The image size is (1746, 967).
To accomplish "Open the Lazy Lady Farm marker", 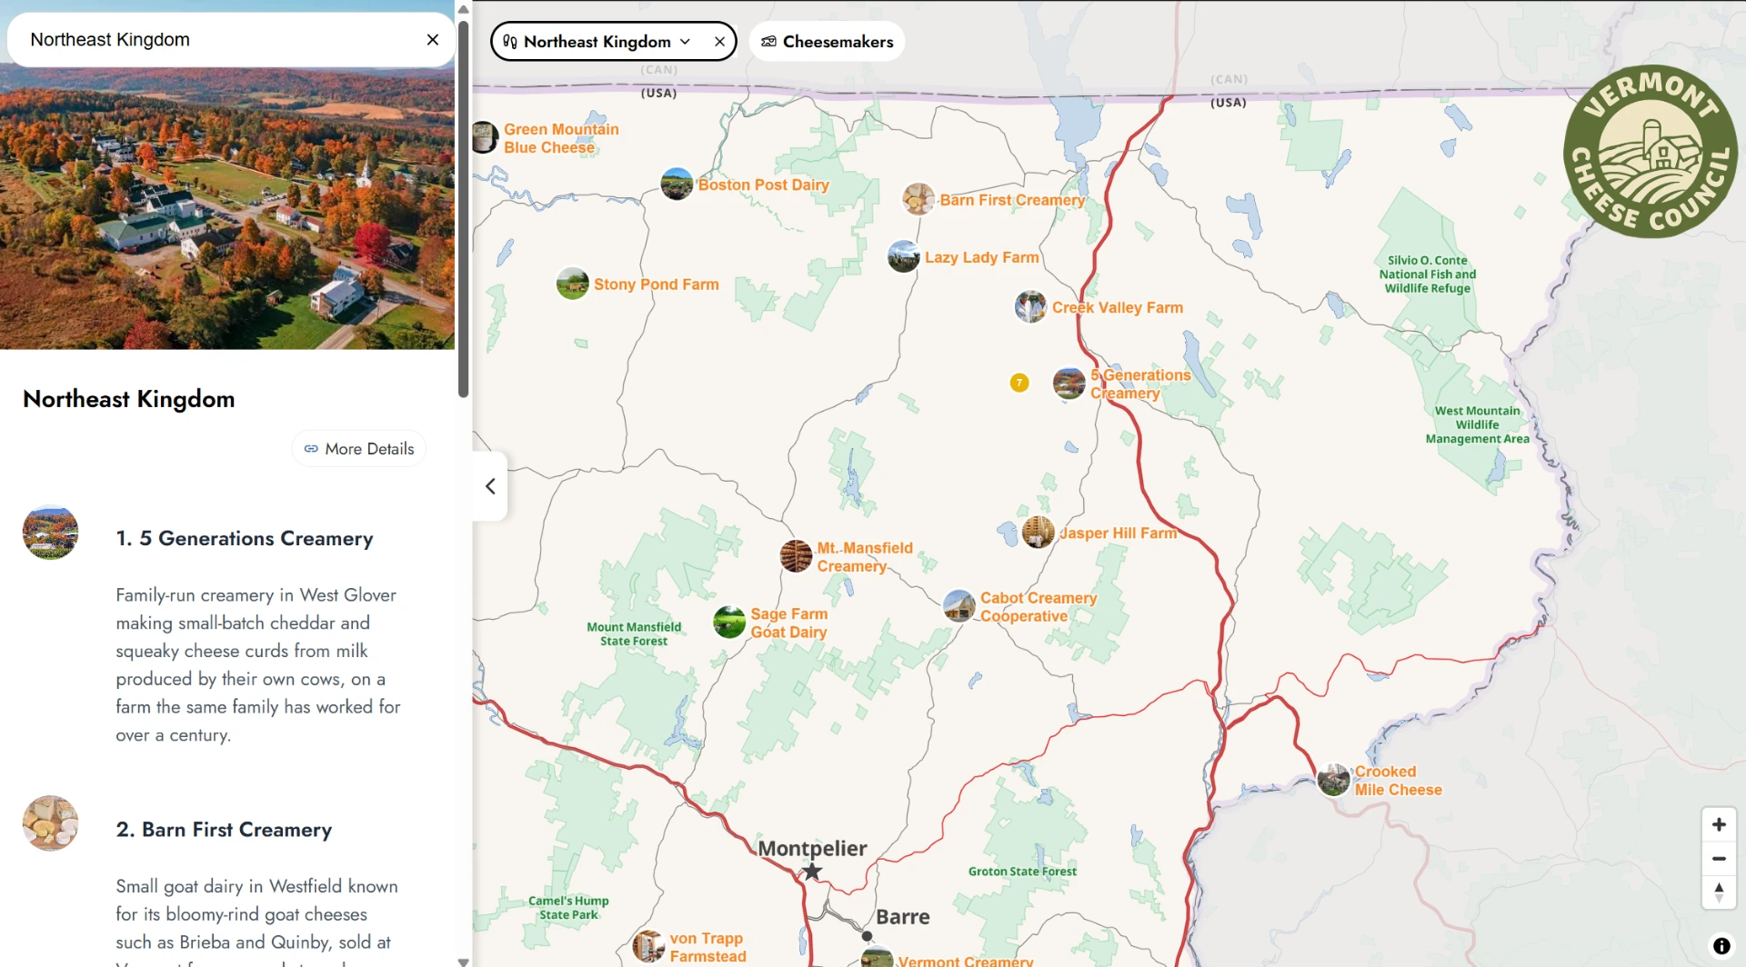I will (903, 256).
